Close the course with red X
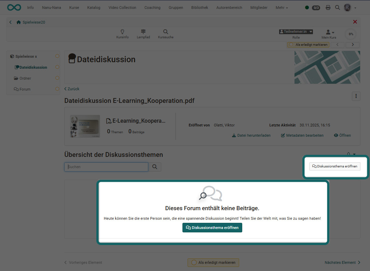Screen dimensions: 370x271 (x=355, y=22)
